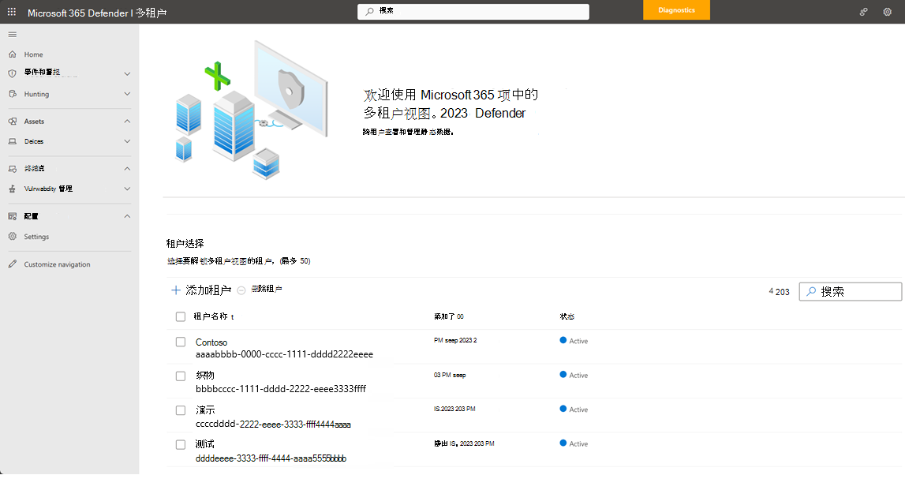
Task: Click the Settings gear icon in sidebar
Action: point(12,237)
